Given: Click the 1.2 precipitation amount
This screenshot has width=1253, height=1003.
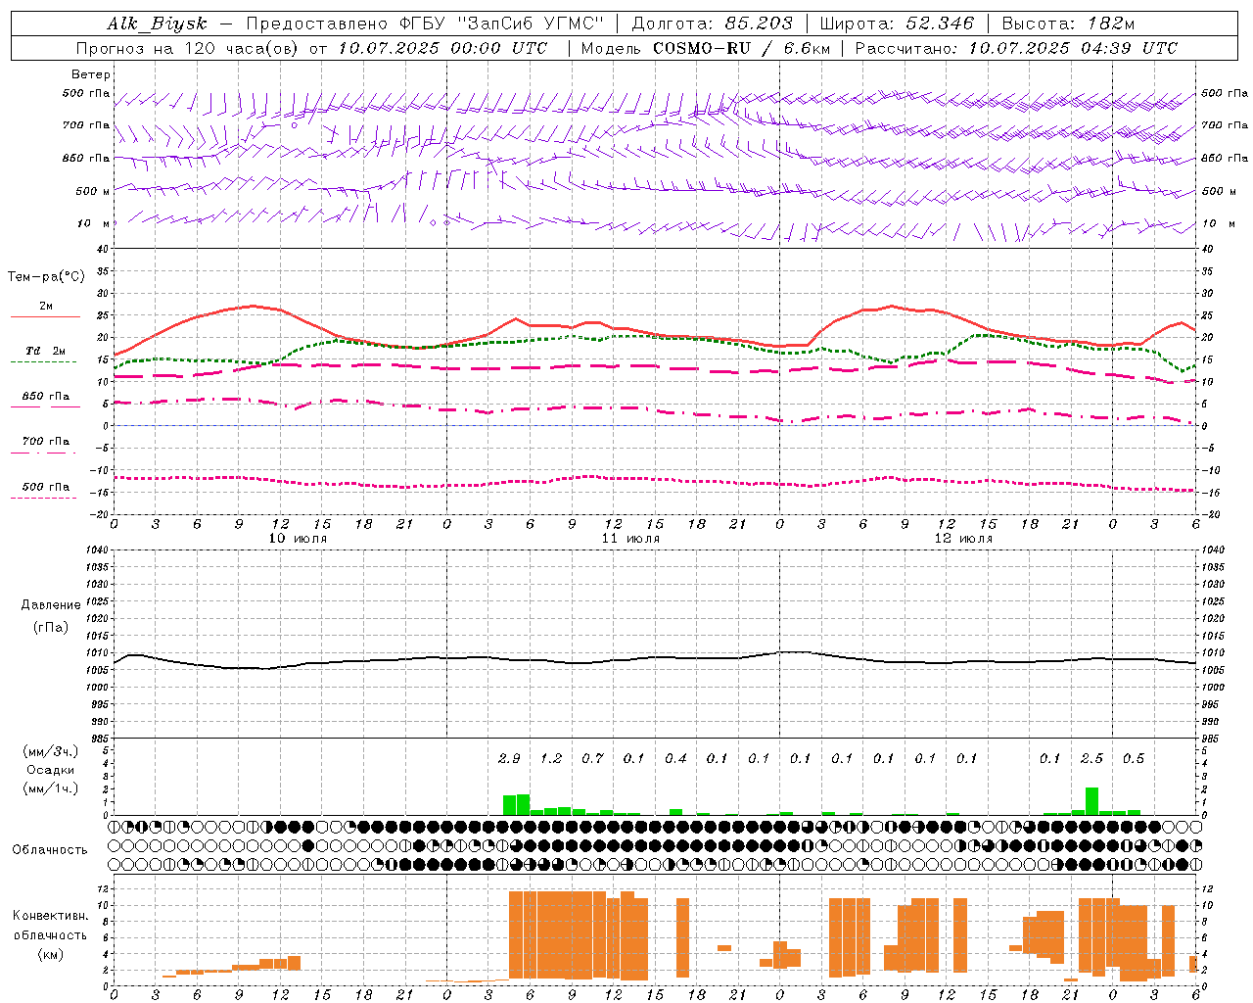Looking at the screenshot, I should [551, 758].
